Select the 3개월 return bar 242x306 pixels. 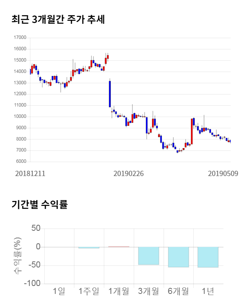click(x=149, y=256)
